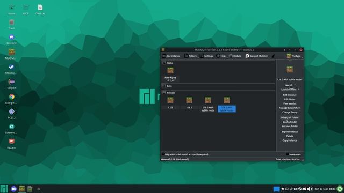
Task: Open the MultiMC desktop shortcut
Action: (x=11, y=54)
